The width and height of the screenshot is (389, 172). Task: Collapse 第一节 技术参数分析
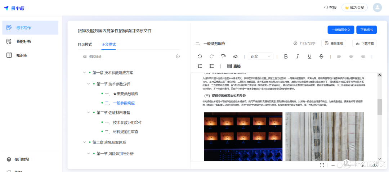[88, 84]
